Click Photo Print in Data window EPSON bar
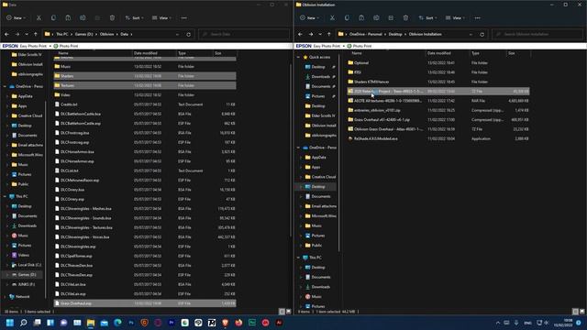587x330 pixels. pos(66,46)
